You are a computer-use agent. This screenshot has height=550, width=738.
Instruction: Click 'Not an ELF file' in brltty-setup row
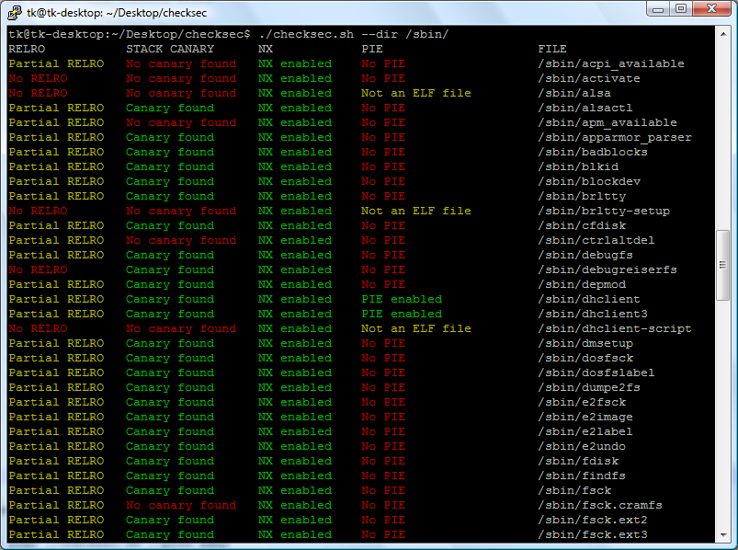tap(416, 211)
